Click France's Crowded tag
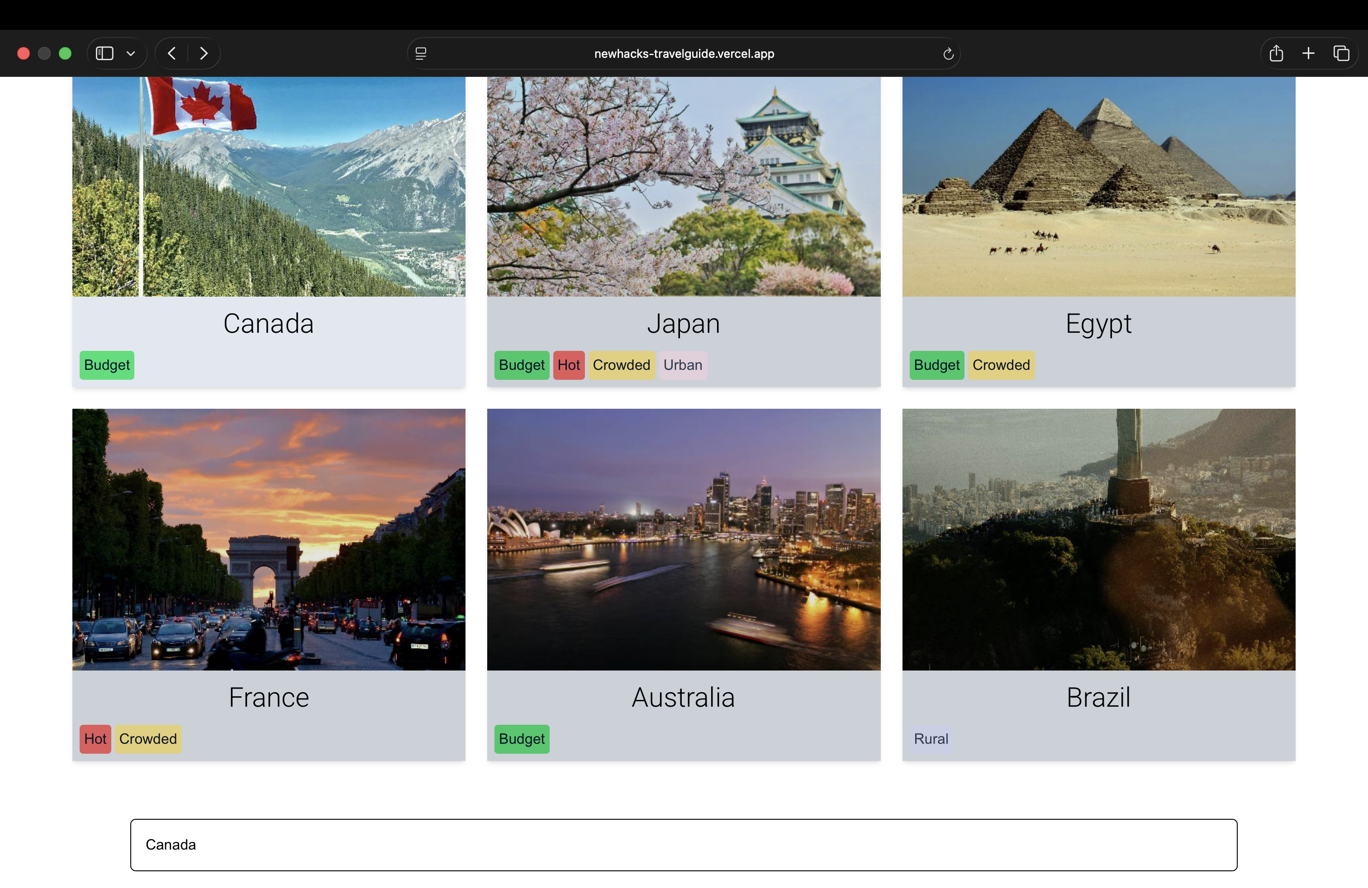This screenshot has height=888, width=1368. [148, 739]
